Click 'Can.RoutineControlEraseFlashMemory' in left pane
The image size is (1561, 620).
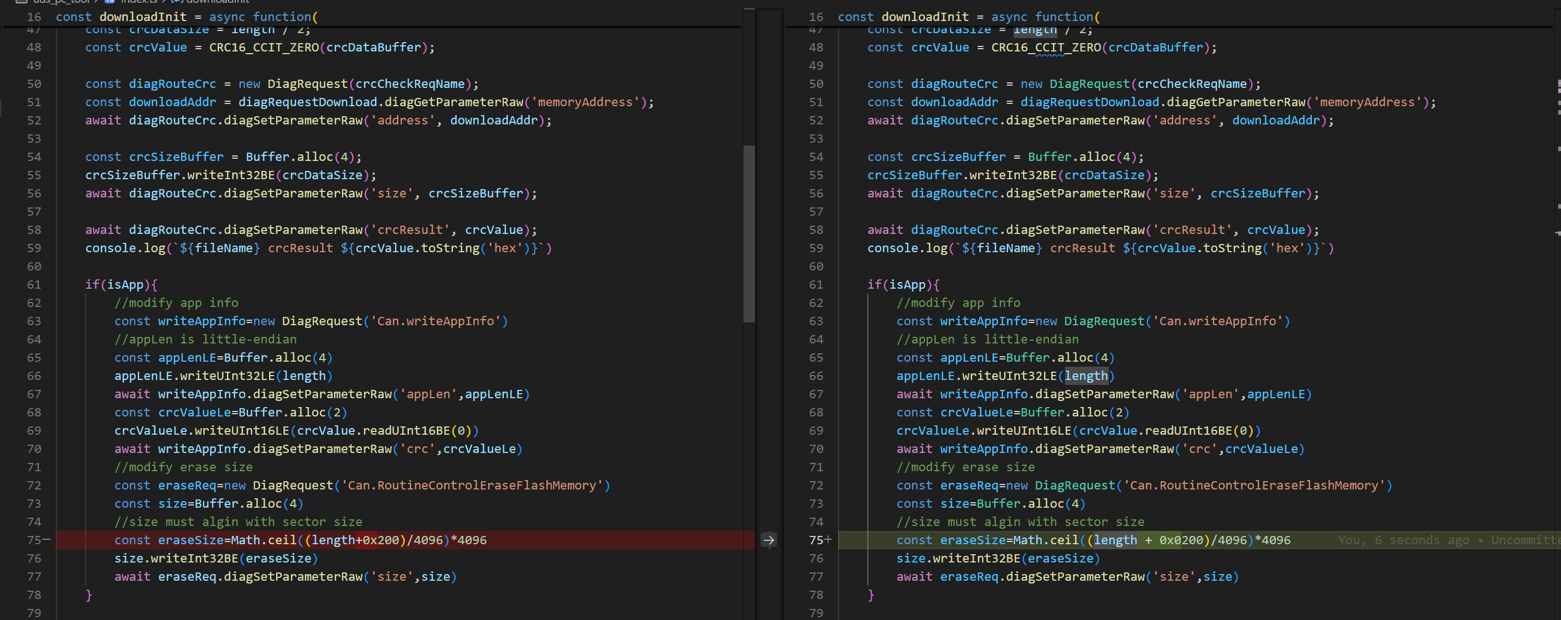[x=472, y=486]
